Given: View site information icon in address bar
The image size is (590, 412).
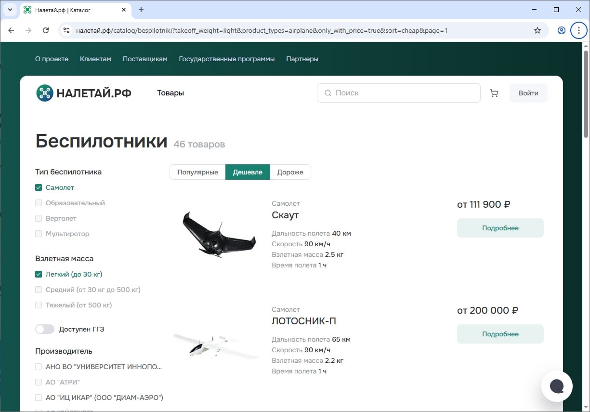Looking at the screenshot, I should (67, 30).
